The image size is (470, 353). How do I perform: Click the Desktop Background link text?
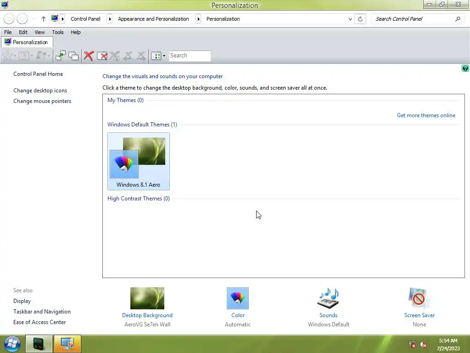coord(147,315)
